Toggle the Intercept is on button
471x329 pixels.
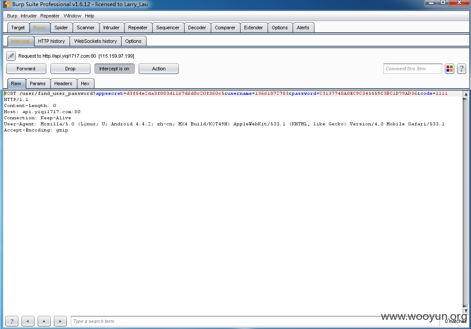[x=115, y=69]
